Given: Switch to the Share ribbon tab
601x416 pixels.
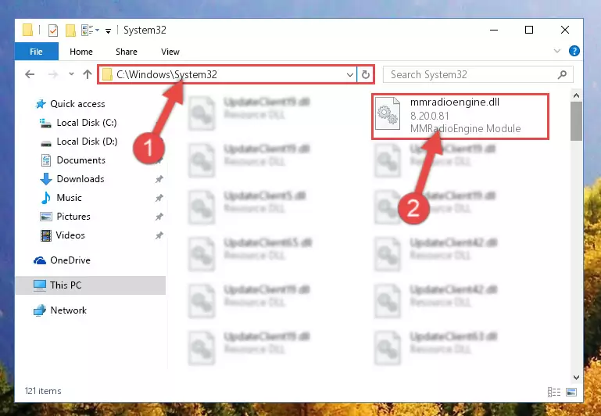Looking at the screenshot, I should click(x=127, y=52).
